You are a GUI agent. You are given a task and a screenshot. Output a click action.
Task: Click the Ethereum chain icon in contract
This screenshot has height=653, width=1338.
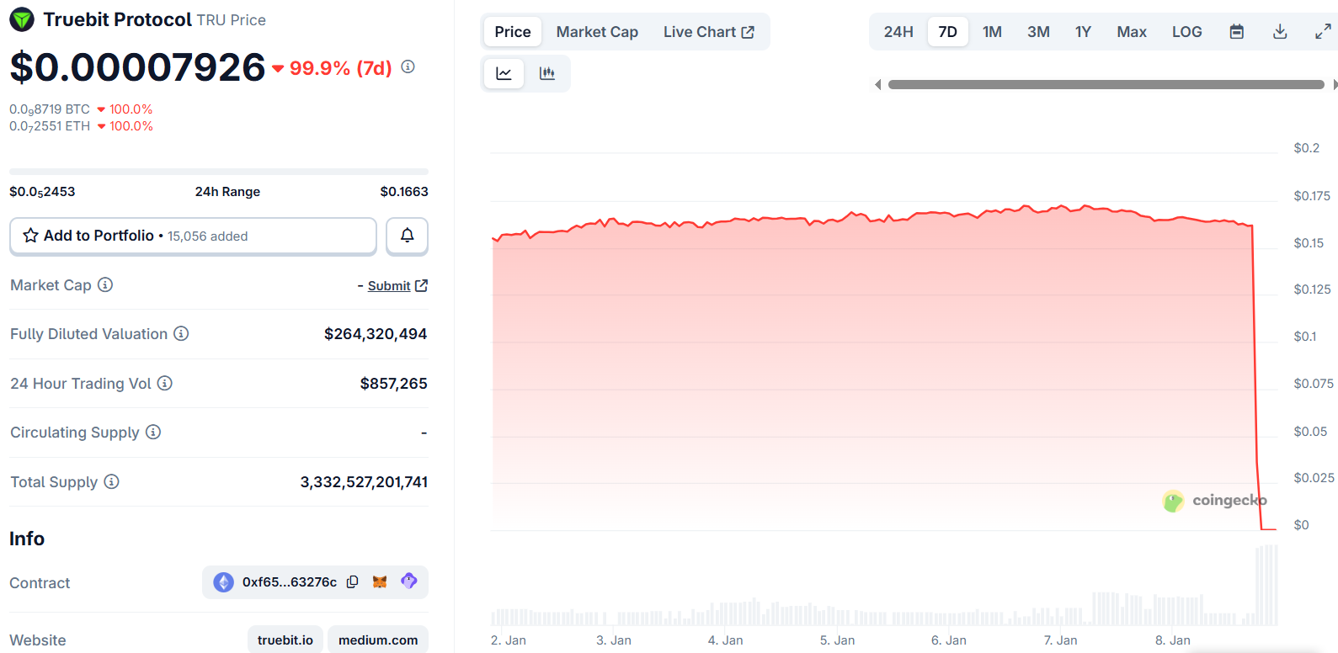[224, 581]
